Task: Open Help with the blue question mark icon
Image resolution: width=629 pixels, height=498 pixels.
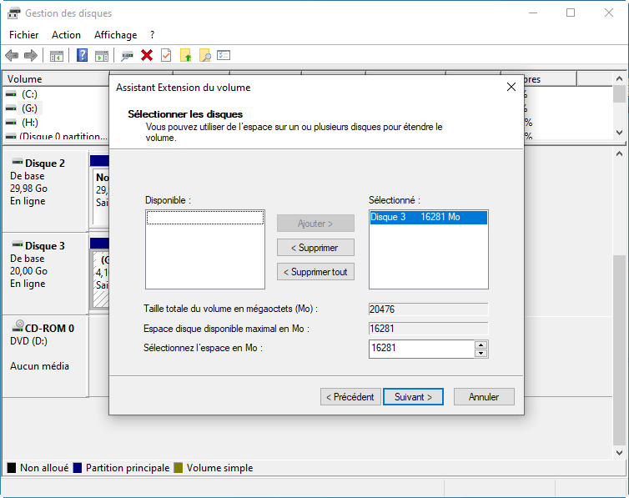Action: 82,55
